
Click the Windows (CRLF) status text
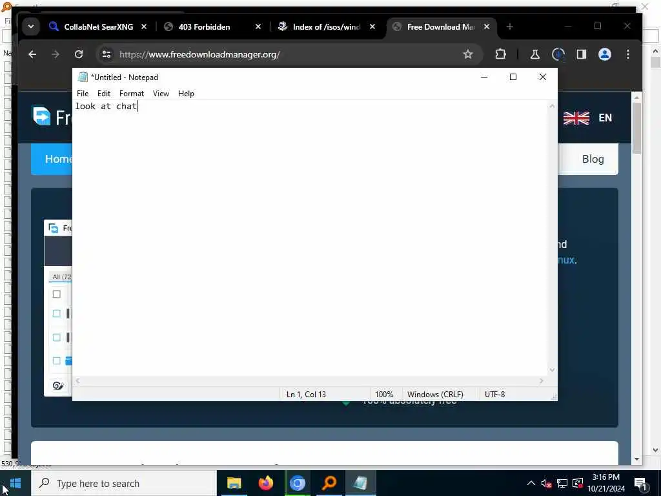[435, 395]
